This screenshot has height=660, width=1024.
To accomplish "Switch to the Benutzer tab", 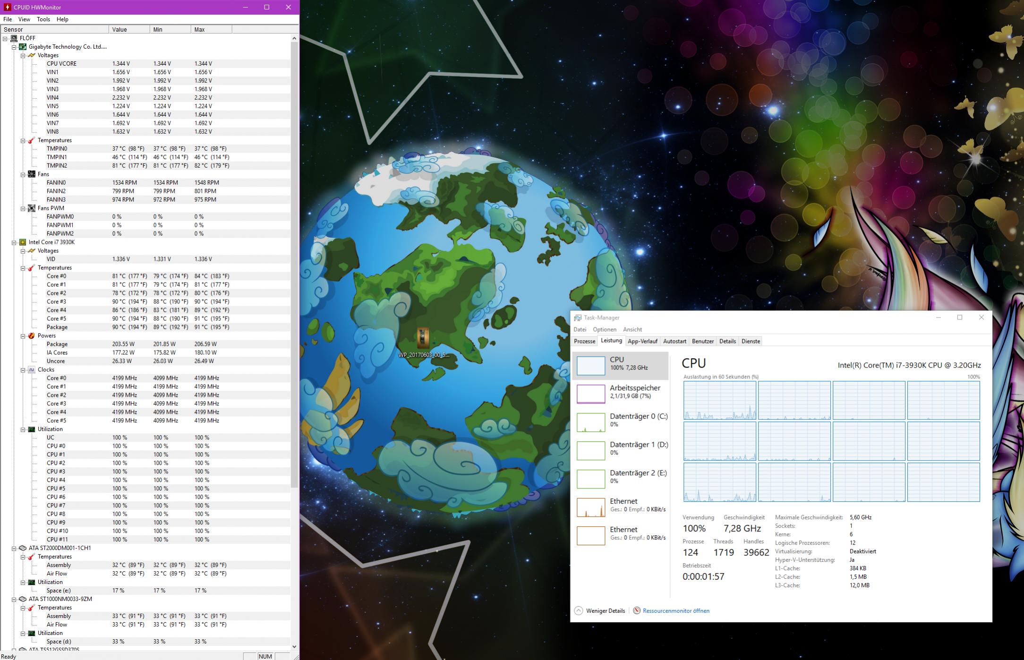I will coord(703,342).
